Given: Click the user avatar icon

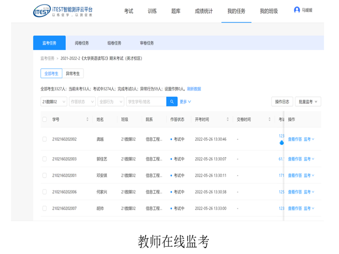Looking at the screenshot, I should [297, 10].
